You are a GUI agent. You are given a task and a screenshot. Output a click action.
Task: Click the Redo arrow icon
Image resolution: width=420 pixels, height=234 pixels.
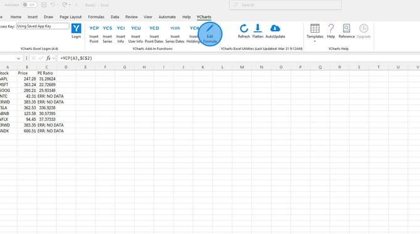click(65, 5)
